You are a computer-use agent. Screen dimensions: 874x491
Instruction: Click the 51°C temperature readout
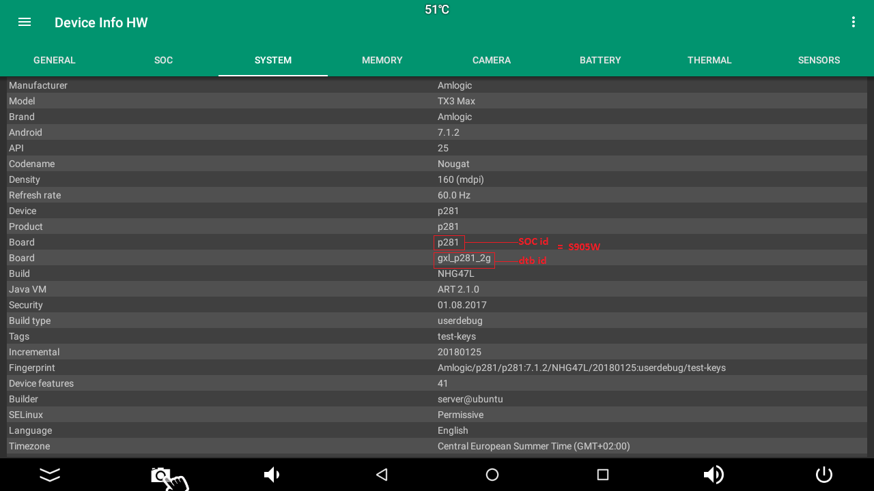(x=437, y=10)
